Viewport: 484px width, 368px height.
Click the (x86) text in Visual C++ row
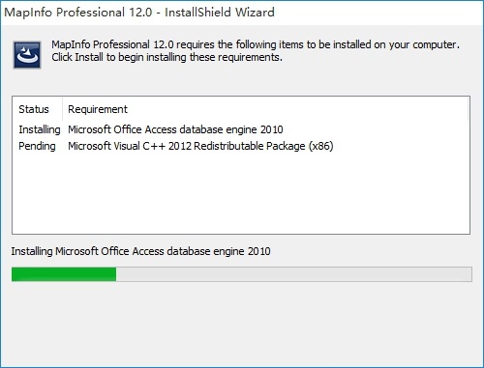pos(320,146)
